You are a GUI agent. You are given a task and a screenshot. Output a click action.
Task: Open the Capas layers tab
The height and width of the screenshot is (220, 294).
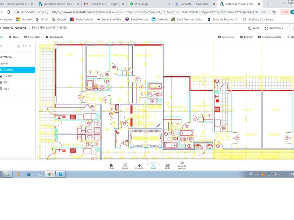coord(14,37)
